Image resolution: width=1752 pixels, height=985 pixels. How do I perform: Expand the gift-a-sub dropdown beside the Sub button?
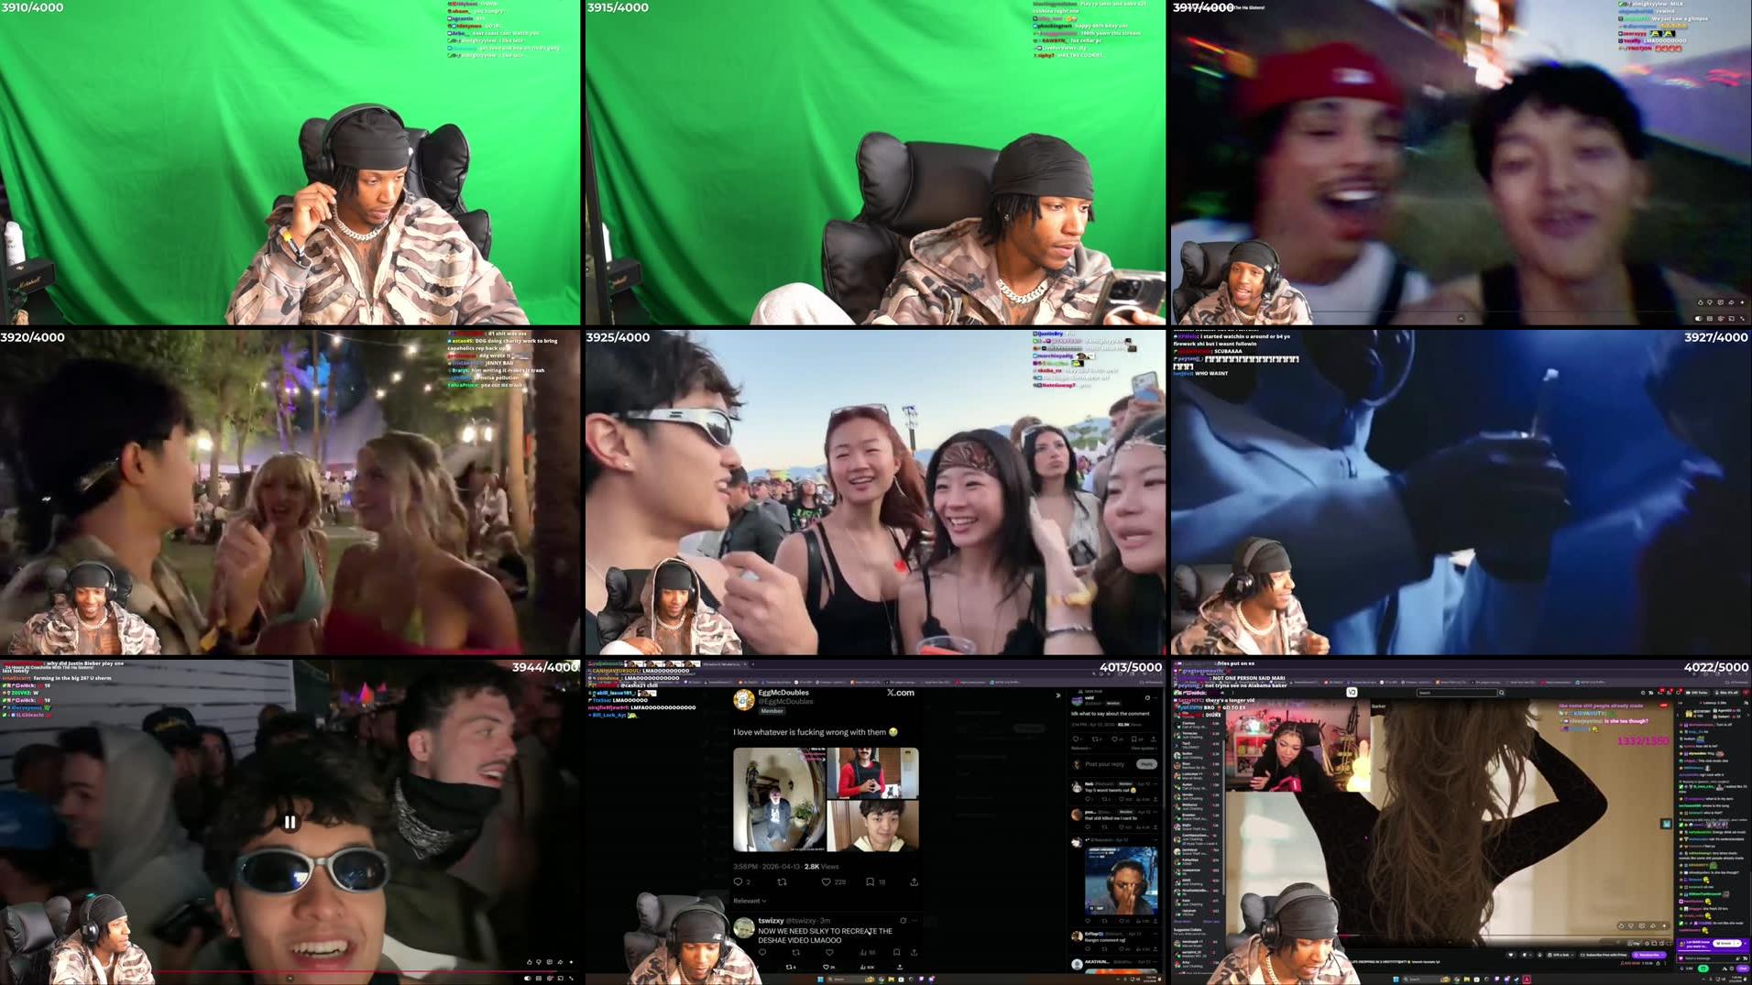pos(1572,954)
